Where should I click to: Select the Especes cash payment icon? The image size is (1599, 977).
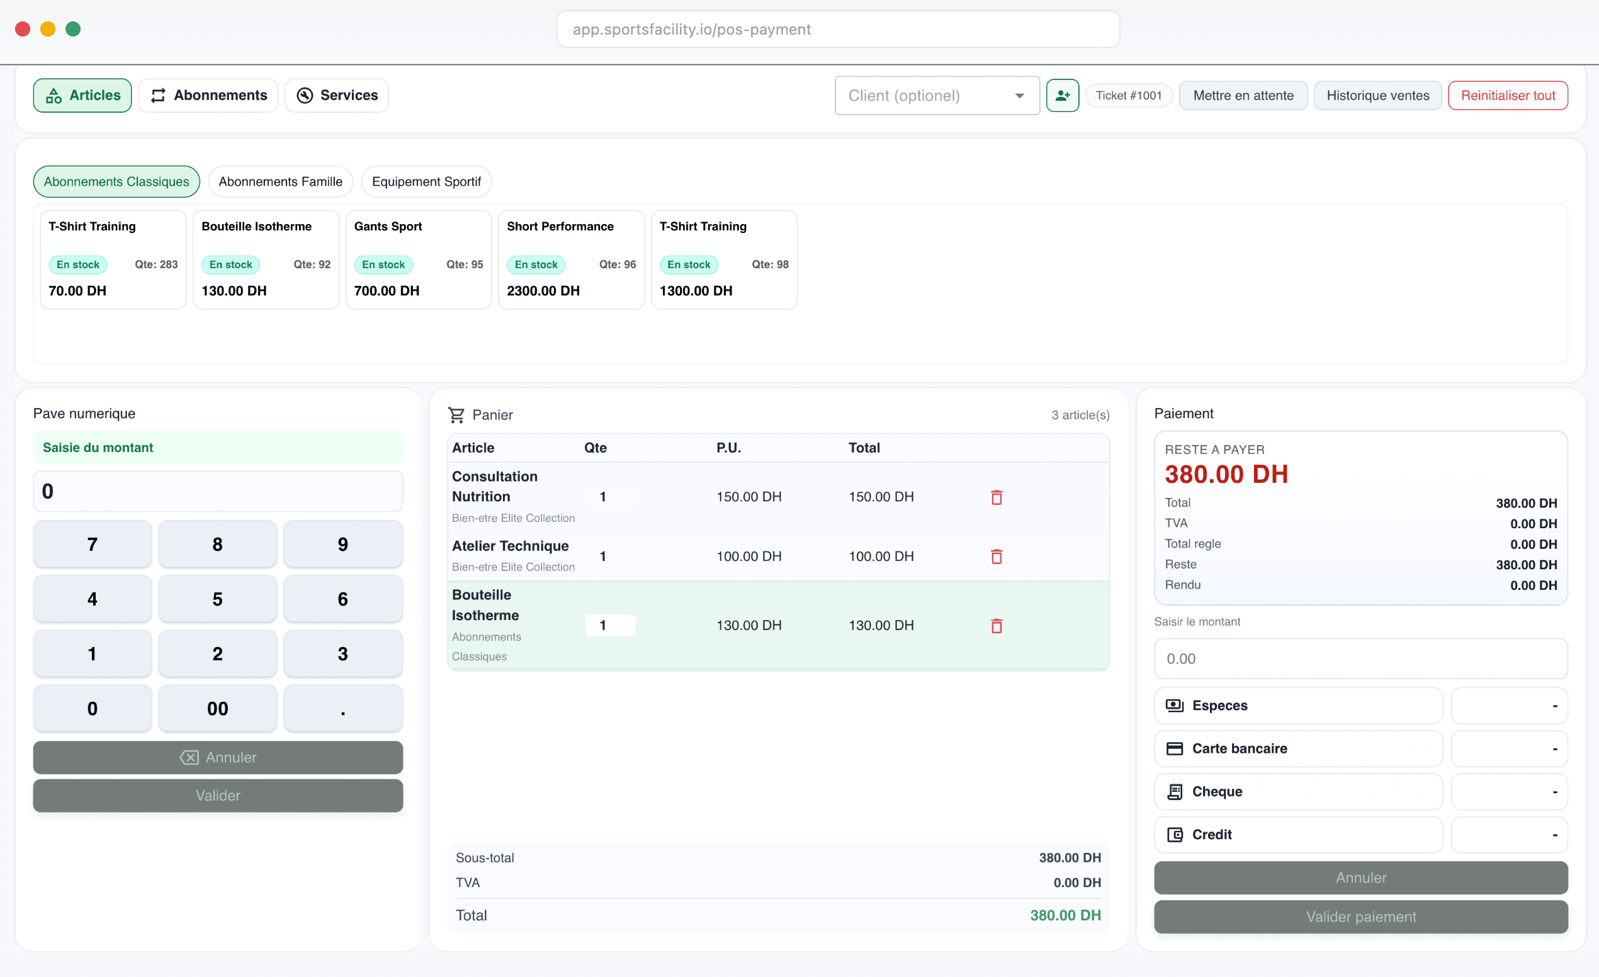click(1175, 705)
